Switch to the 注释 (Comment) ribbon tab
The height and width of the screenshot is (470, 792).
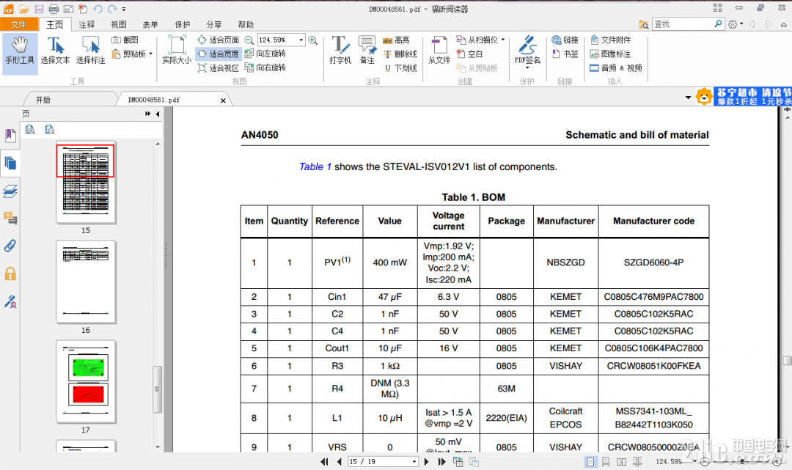(x=87, y=24)
